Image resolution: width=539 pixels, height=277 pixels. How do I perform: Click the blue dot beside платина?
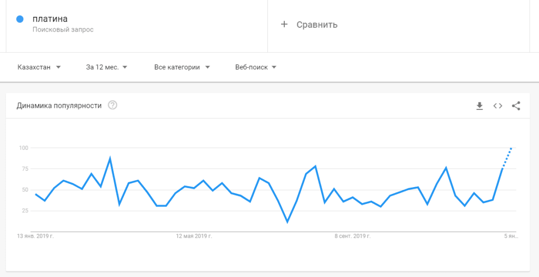20,19
